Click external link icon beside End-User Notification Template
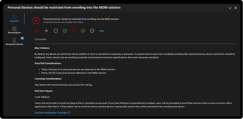 [x=69, y=113]
